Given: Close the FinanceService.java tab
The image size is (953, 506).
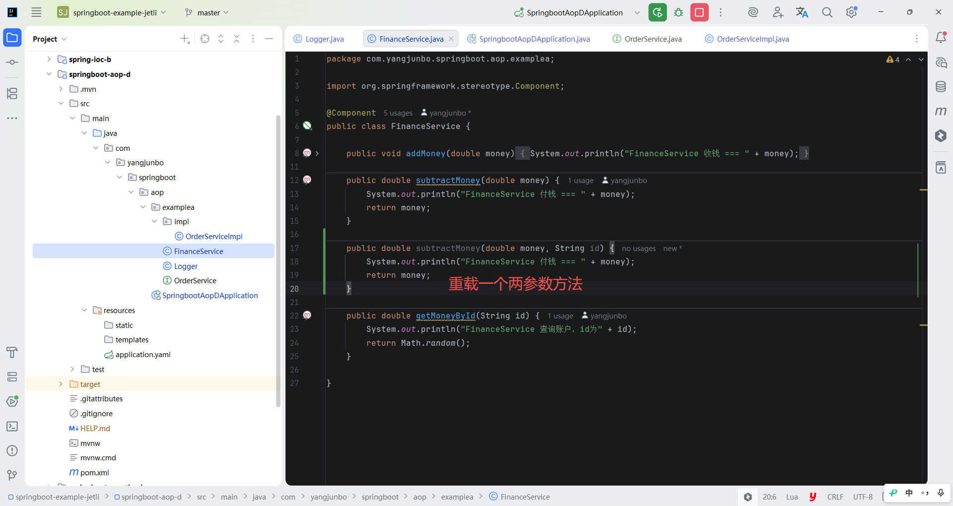Looking at the screenshot, I should click(451, 39).
